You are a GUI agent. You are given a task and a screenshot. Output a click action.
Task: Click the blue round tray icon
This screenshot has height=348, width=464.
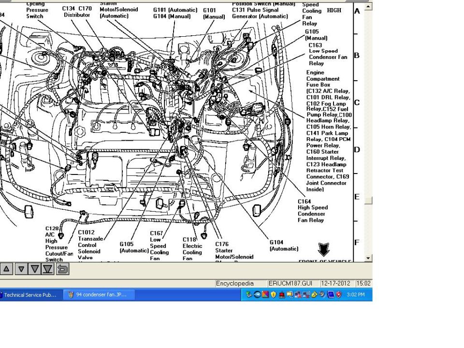257,294
